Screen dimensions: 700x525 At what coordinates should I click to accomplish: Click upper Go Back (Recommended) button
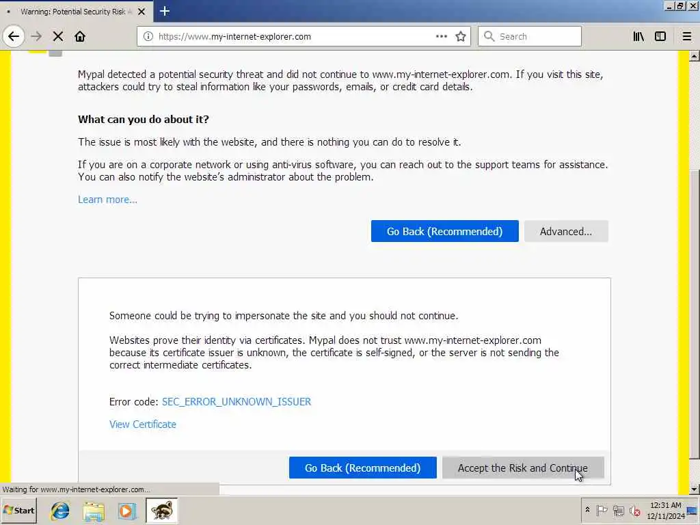444,231
